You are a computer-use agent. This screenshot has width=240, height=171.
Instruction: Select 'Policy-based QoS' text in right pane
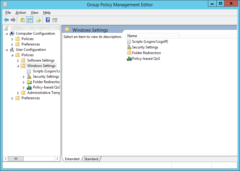[x=146, y=59]
